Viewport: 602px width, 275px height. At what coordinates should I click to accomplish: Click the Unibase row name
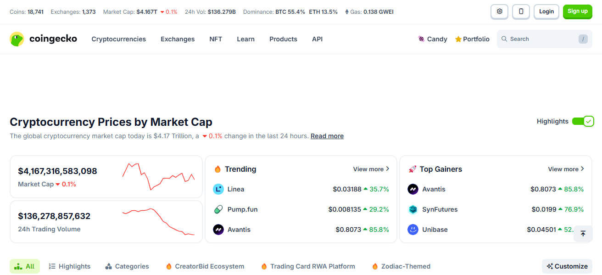point(435,230)
